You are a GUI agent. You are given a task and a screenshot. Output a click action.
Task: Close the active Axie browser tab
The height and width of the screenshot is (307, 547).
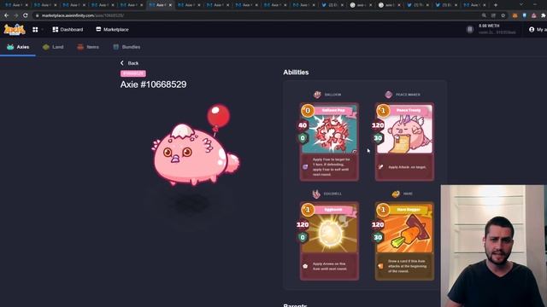click(170, 5)
